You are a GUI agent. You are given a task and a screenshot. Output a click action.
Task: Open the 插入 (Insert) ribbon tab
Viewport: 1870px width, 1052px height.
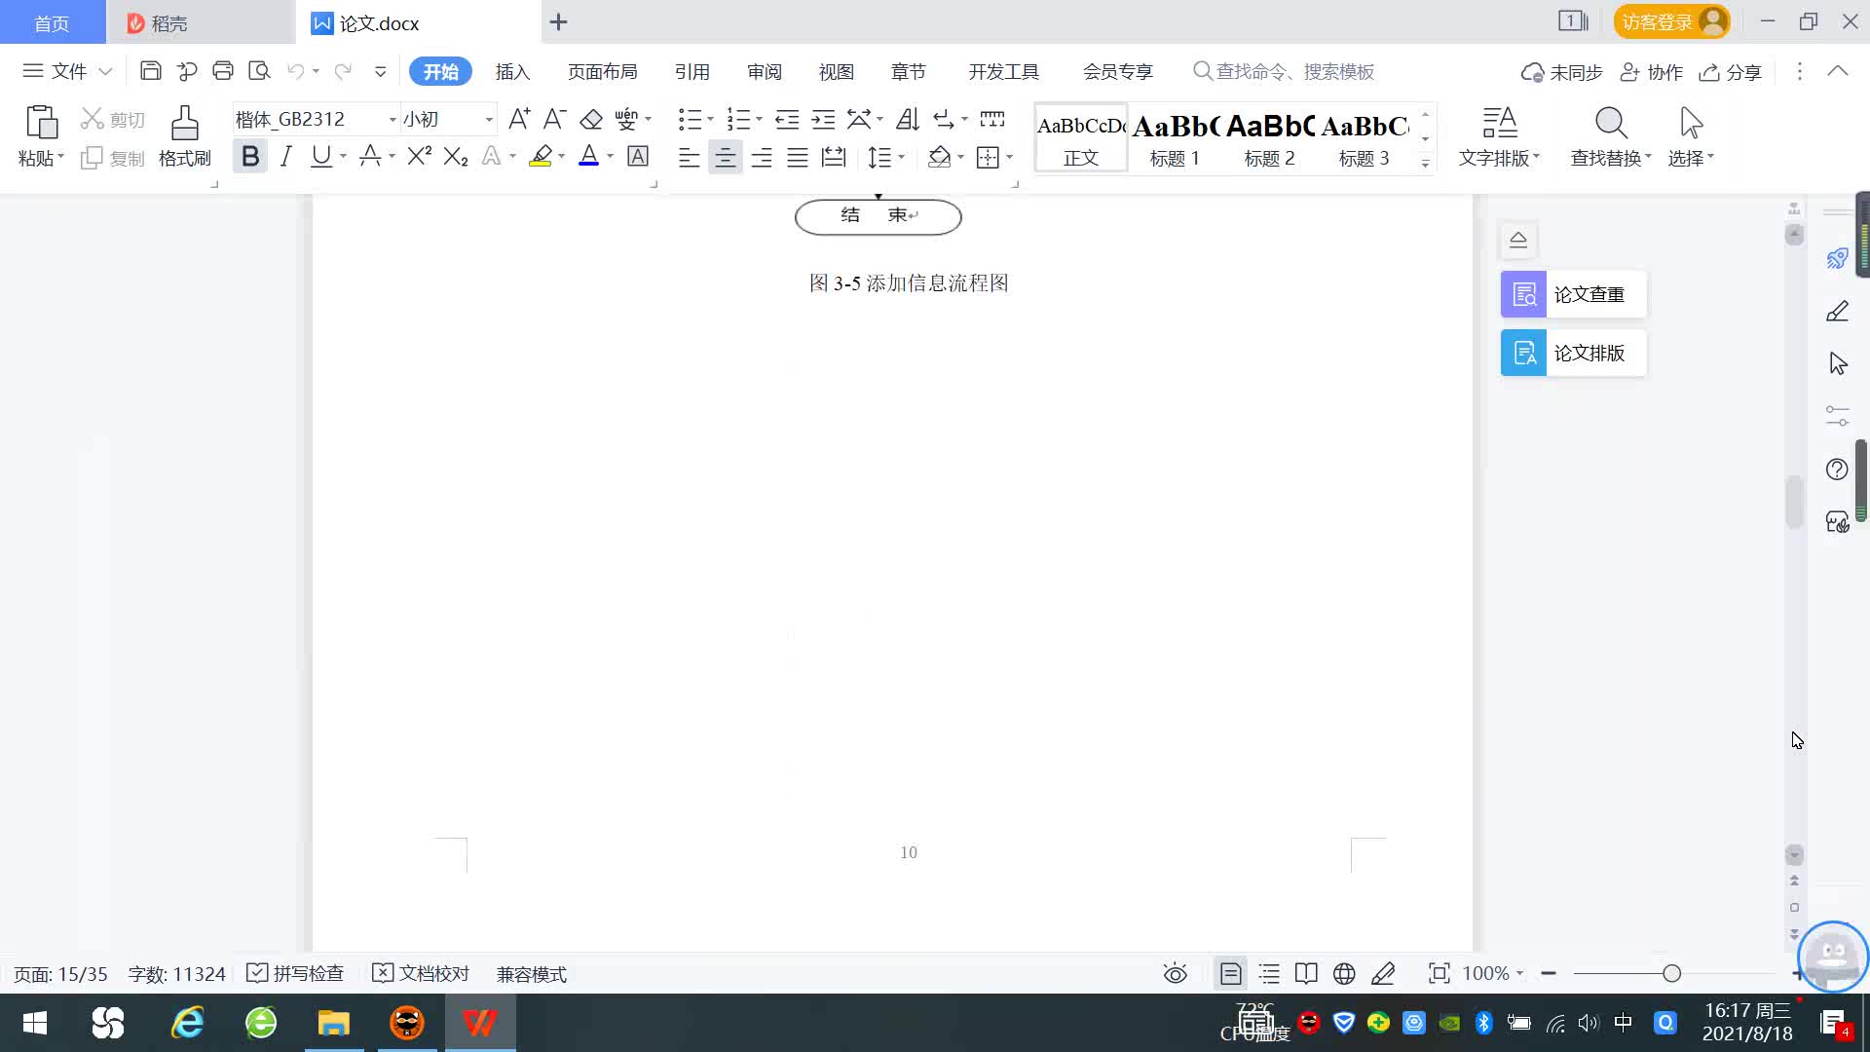tap(512, 71)
